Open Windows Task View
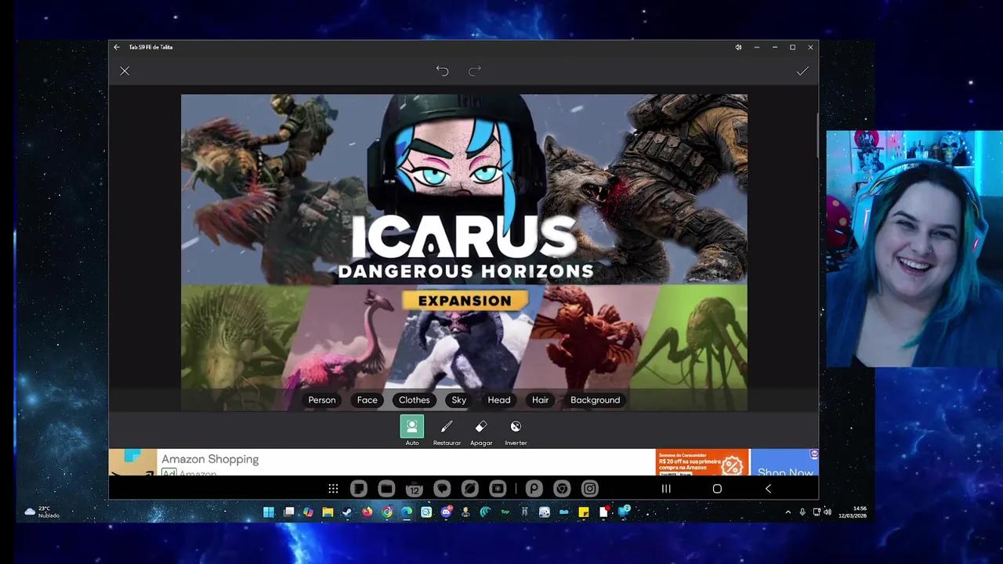Screen dimensions: 1003x564 point(288,512)
